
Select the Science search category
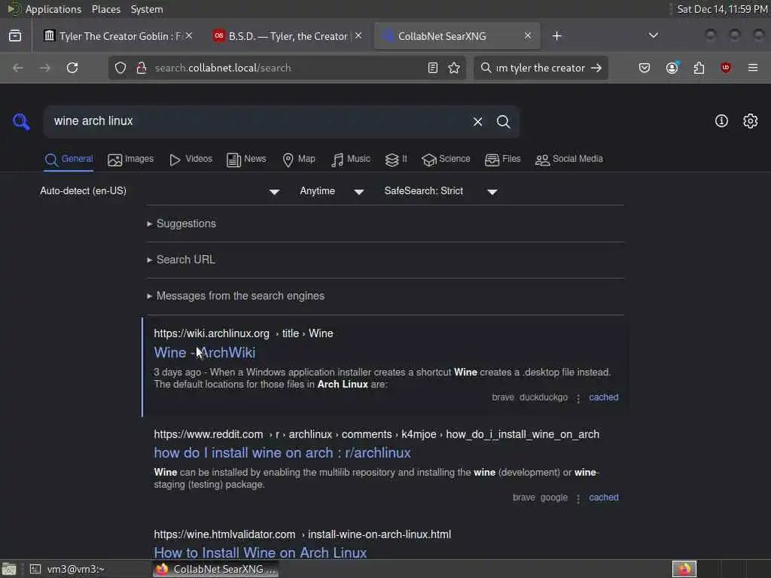click(x=446, y=160)
